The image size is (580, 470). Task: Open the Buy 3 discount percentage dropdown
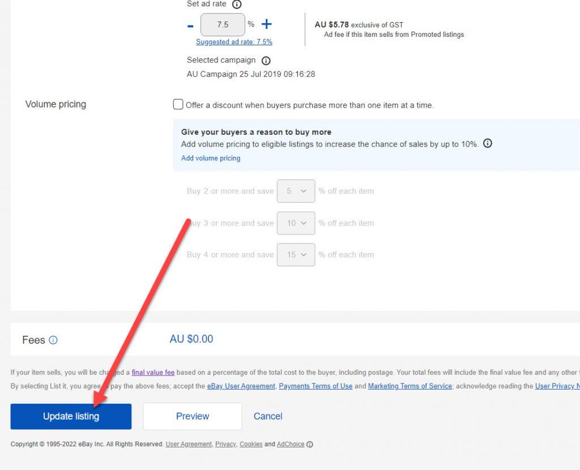296,223
